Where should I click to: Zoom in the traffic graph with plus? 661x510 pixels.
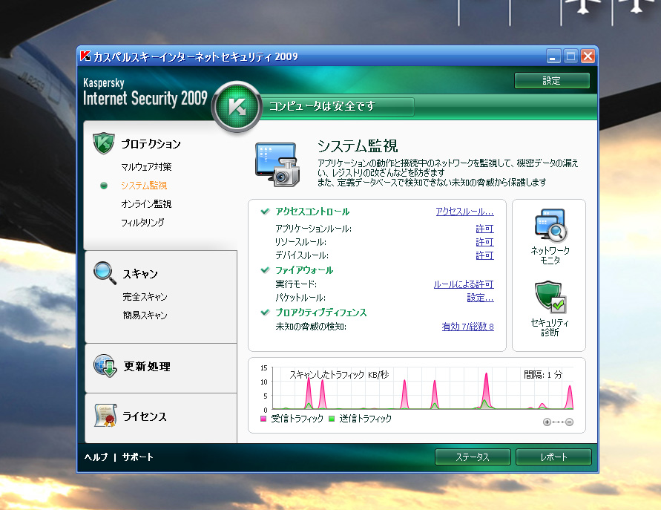pos(547,422)
